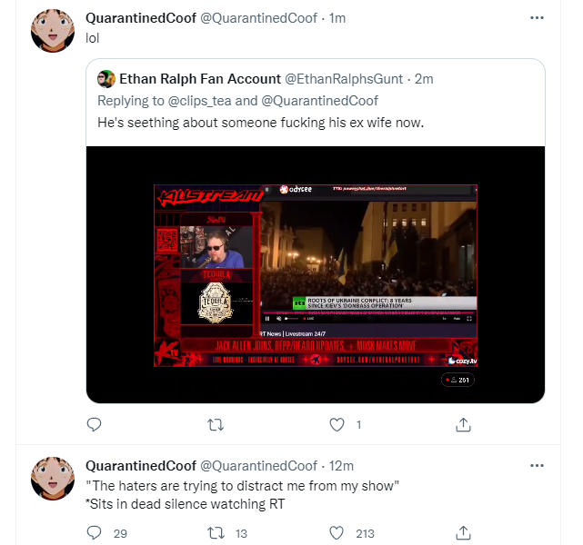Retweet the tweet with 13 retweets
Image resolution: width=583 pixels, height=545 pixels.
point(216,533)
